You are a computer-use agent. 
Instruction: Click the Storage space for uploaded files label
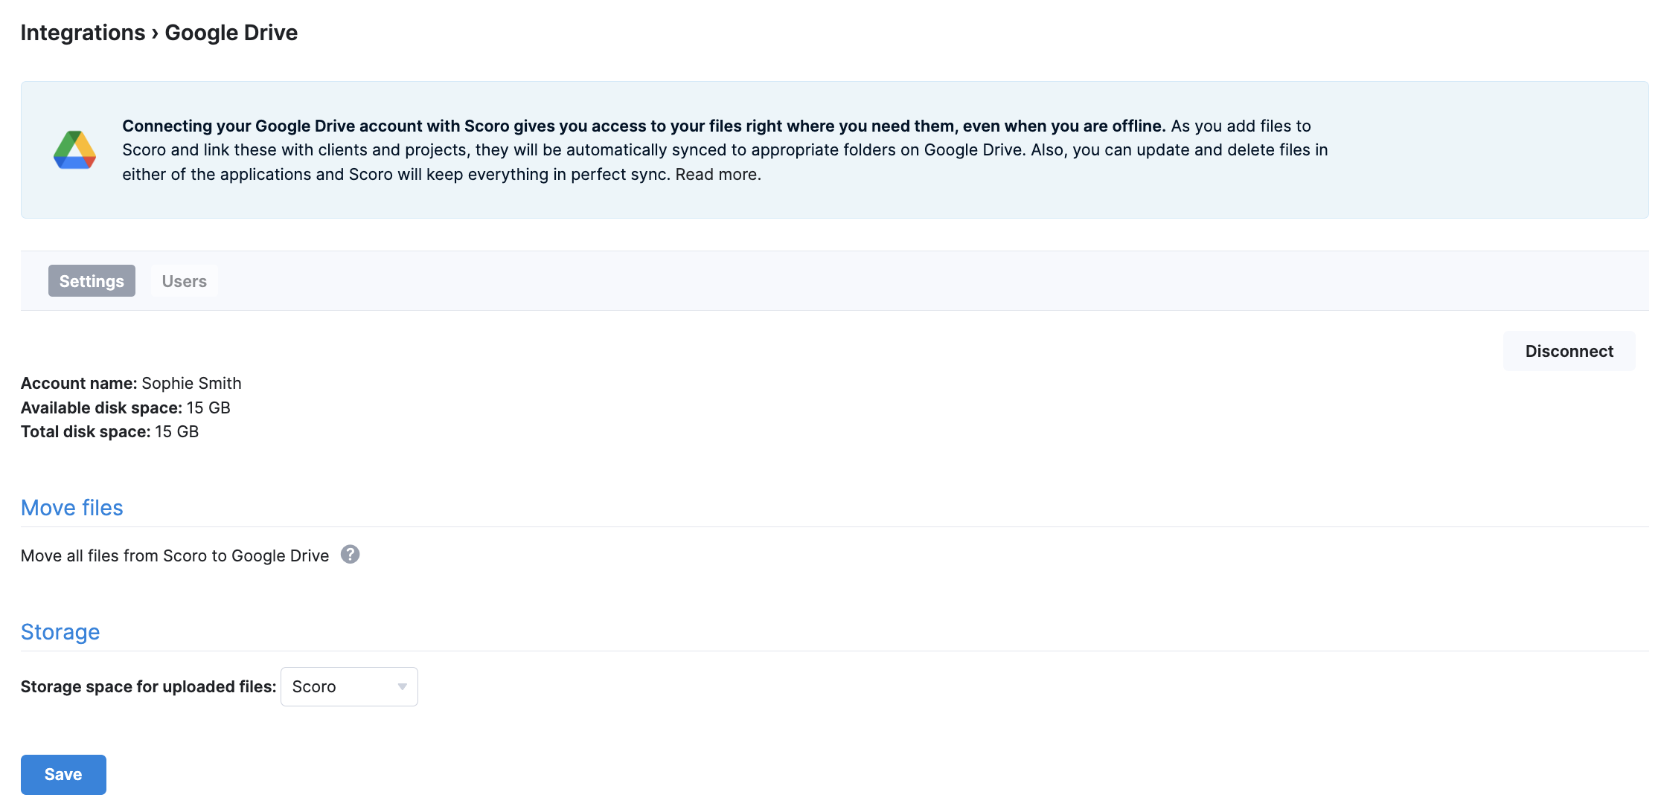[x=148, y=686]
